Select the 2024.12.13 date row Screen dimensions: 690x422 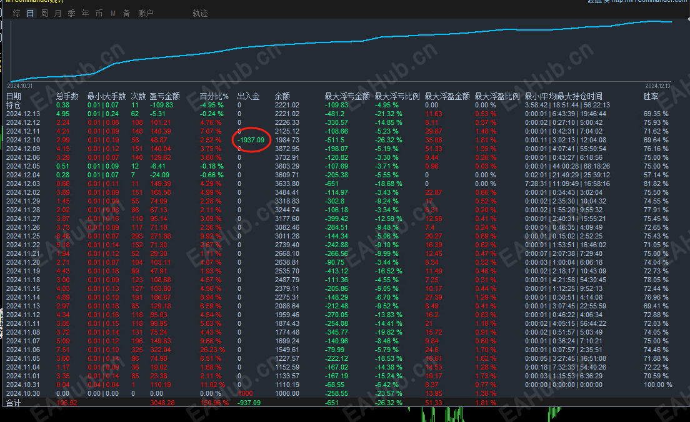[23, 114]
